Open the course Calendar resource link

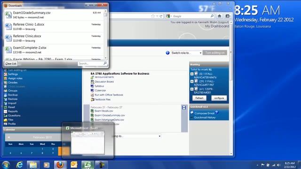point(100,91)
